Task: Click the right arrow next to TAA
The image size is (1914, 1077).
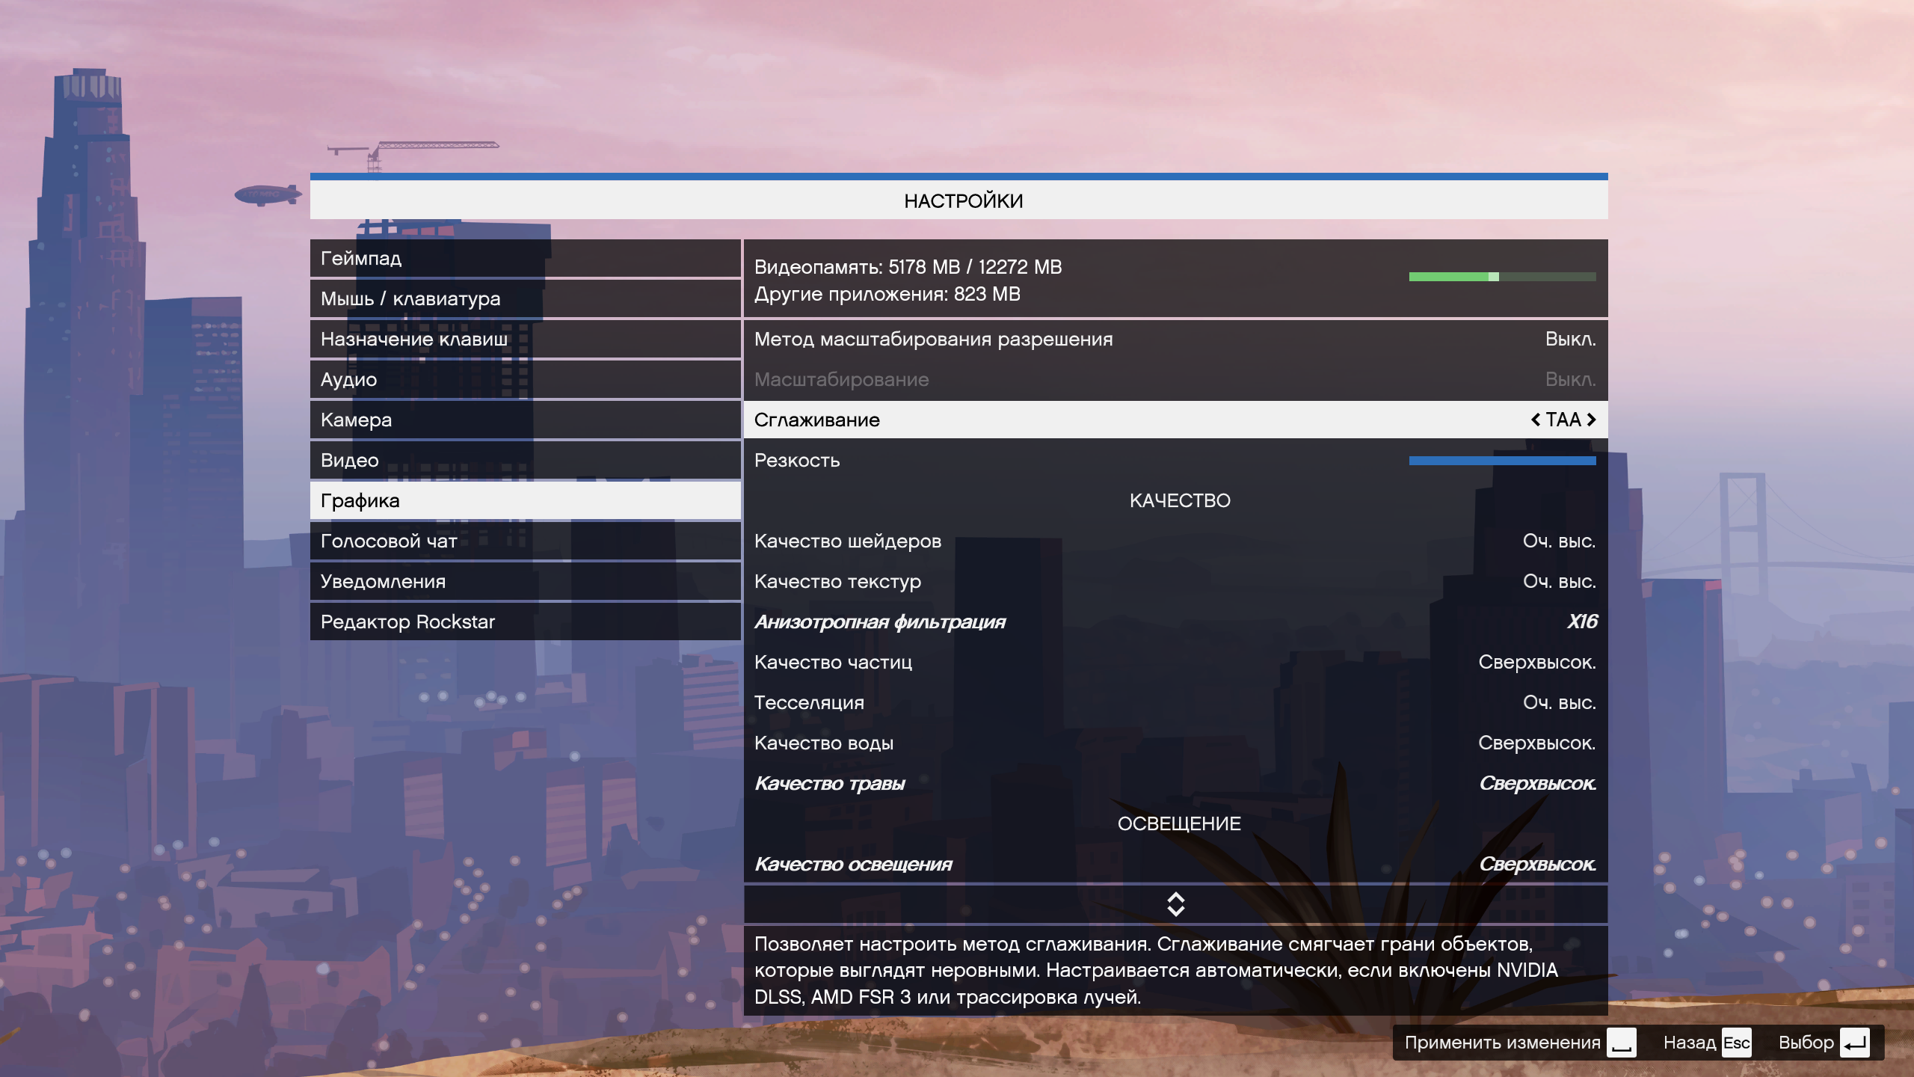Action: coord(1591,420)
